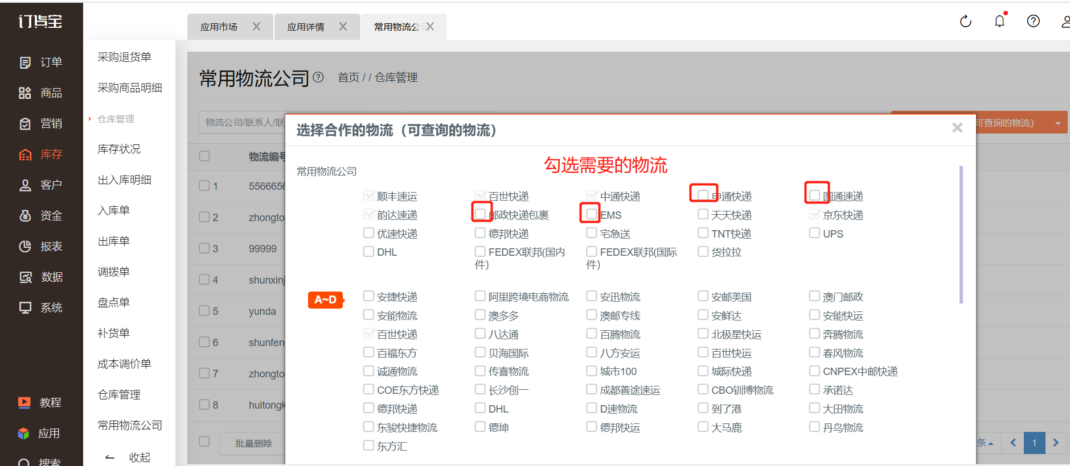Tick the EMS logistics checkbox
Screen dimensions: 1070x466
[x=592, y=214]
